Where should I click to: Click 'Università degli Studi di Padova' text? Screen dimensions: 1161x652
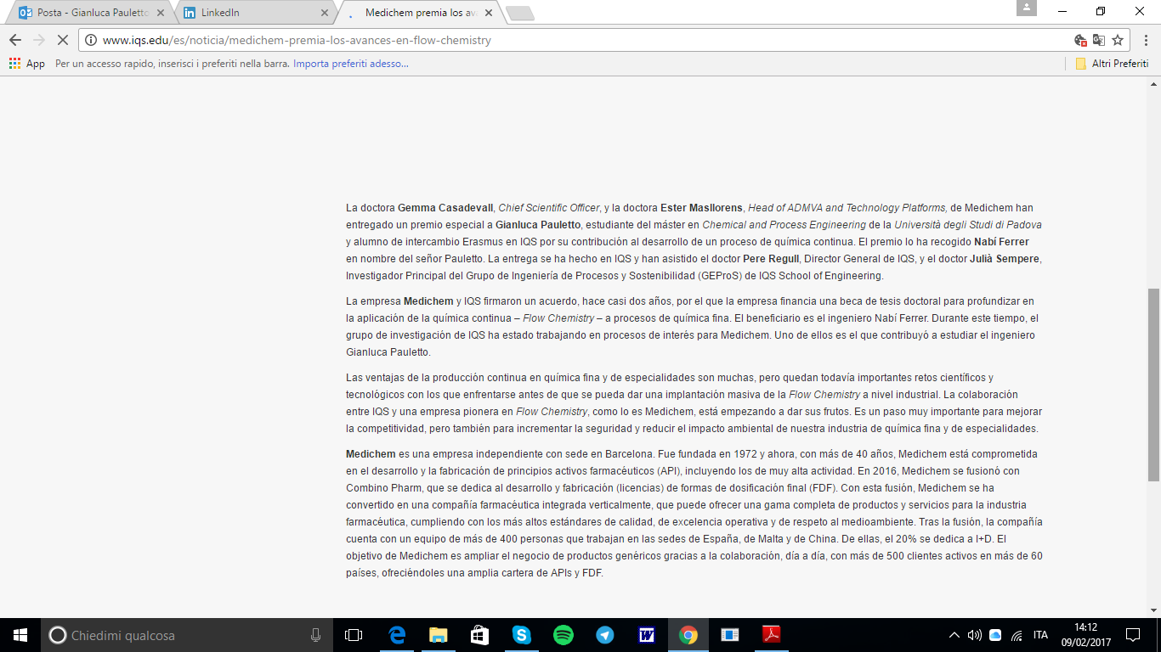(x=968, y=225)
